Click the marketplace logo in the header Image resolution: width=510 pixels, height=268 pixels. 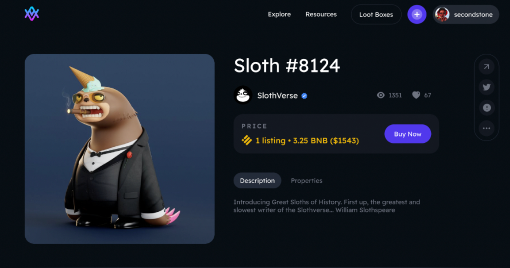tap(32, 14)
